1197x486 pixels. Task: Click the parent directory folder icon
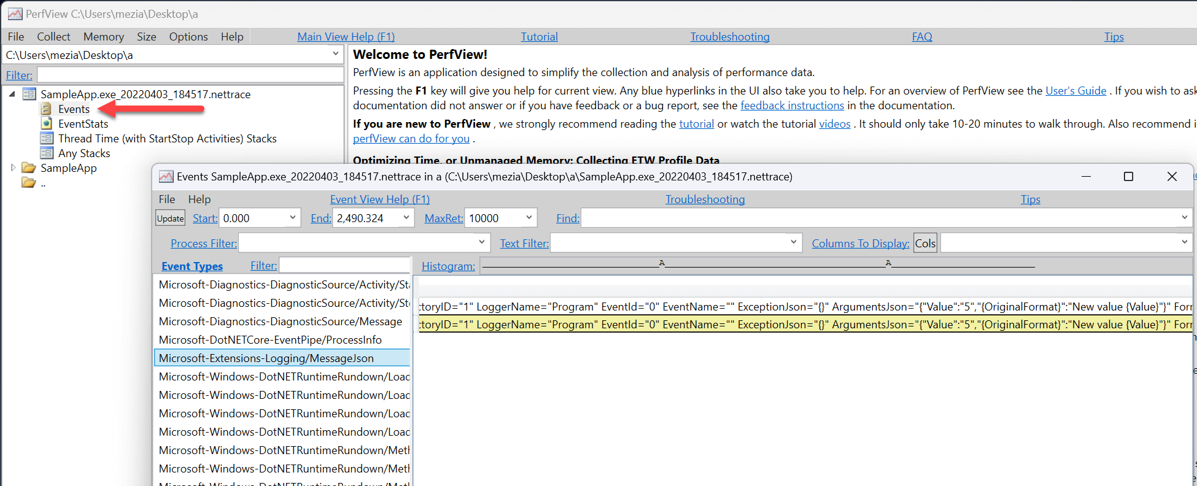click(28, 183)
